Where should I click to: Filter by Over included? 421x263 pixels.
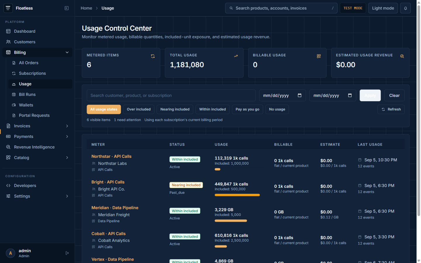pos(139,109)
